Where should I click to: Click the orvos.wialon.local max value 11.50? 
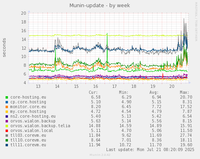(186, 131)
